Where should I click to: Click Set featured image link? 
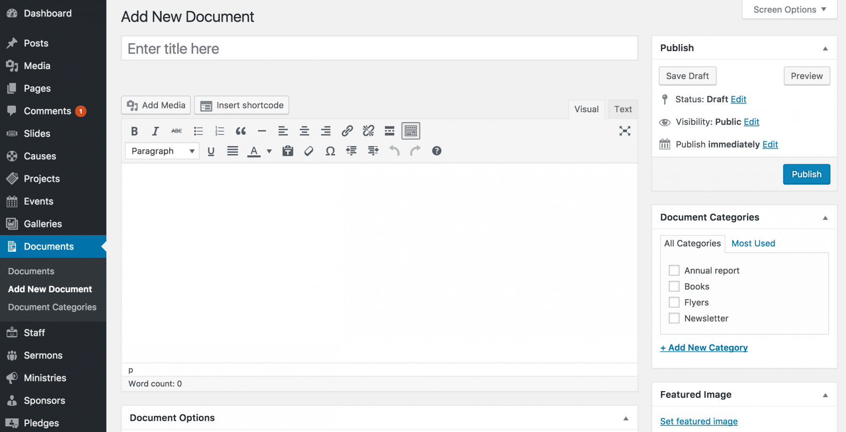(x=699, y=421)
